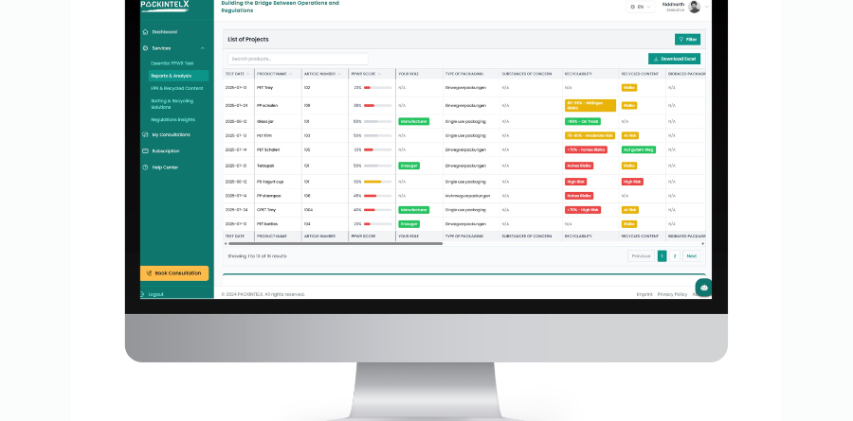
Task: Click the Logout icon
Action: tap(145, 294)
